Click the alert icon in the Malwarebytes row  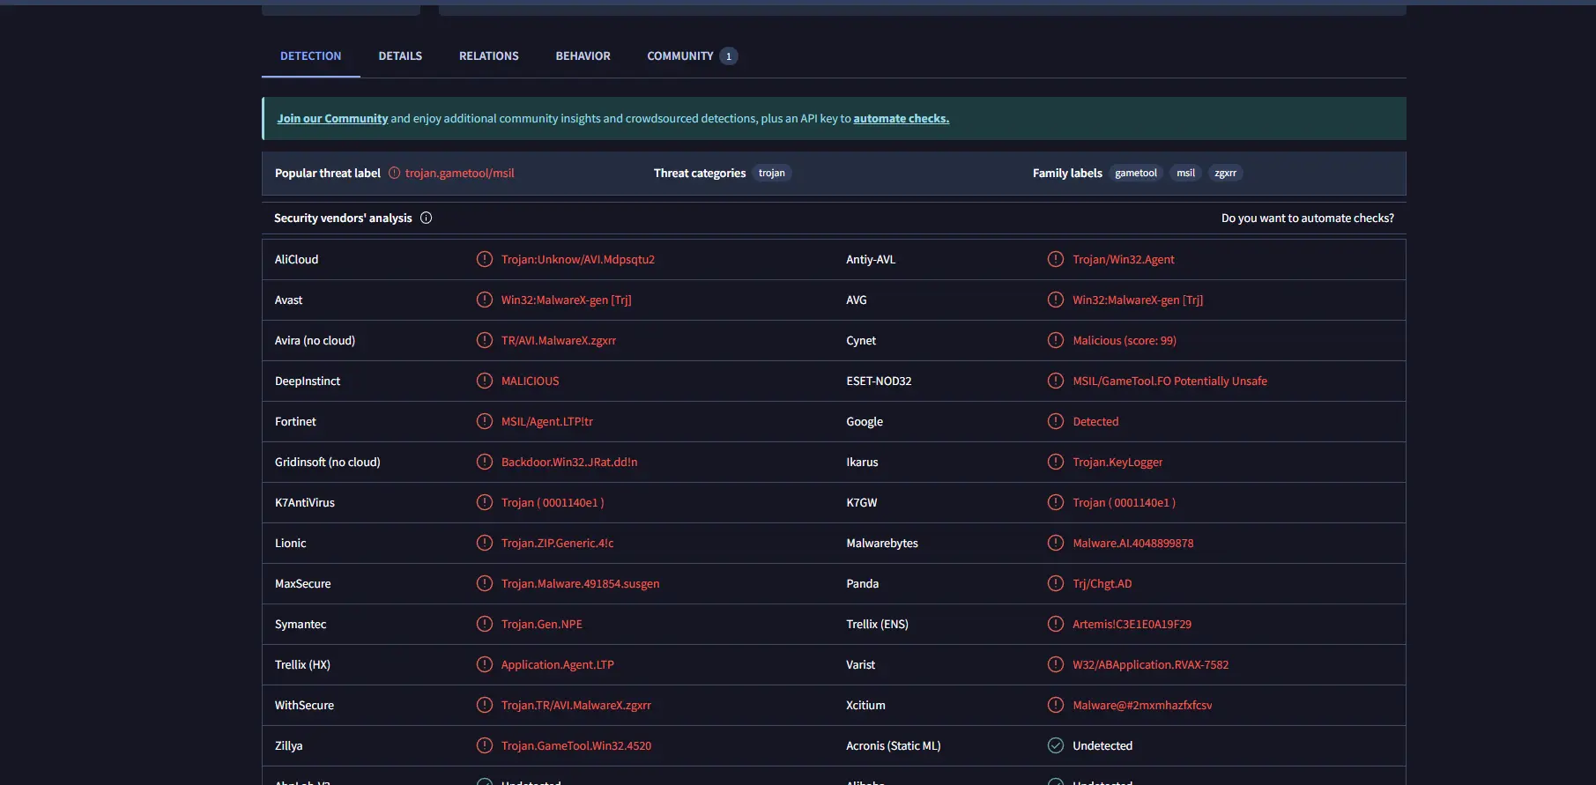(1055, 543)
